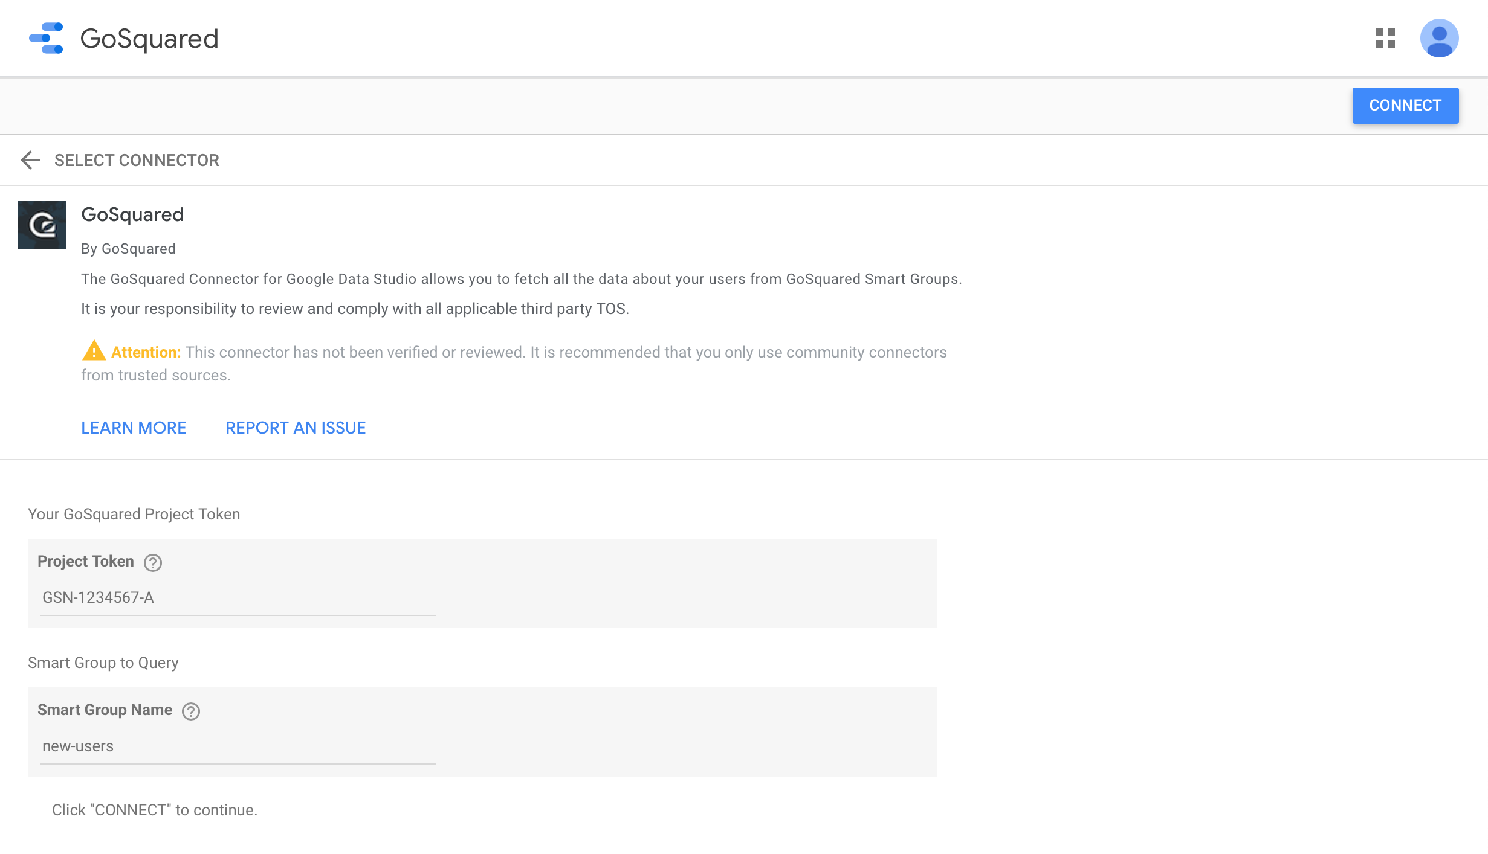Click the connector description about Smart Groups
Image resolution: width=1488 pixels, height=854 pixels.
coord(521,279)
